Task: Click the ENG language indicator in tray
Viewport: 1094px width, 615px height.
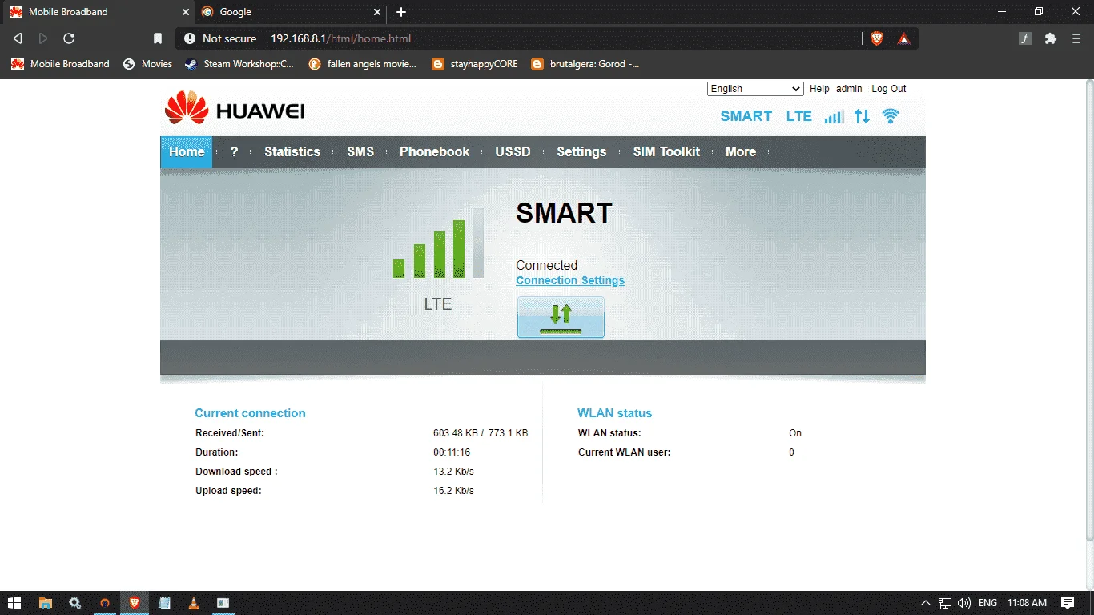Action: (x=988, y=603)
